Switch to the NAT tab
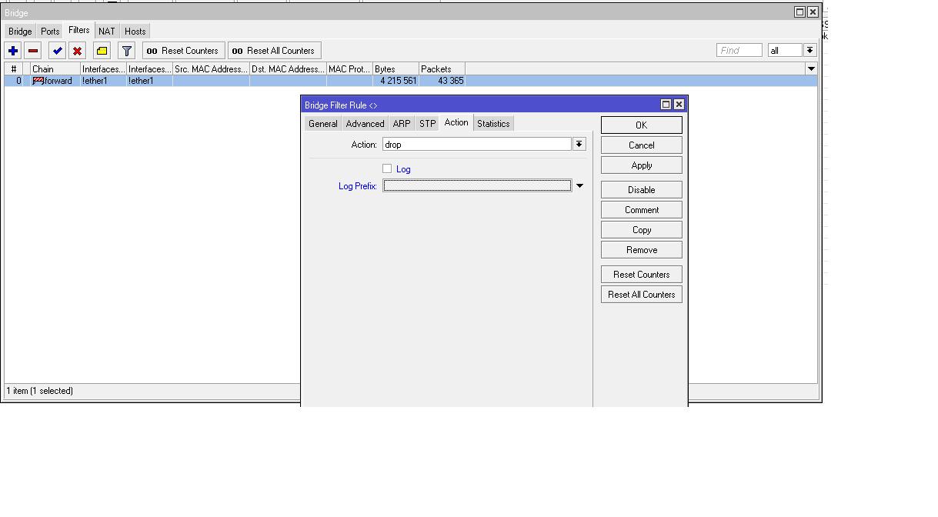The height and width of the screenshot is (517, 938). click(107, 32)
